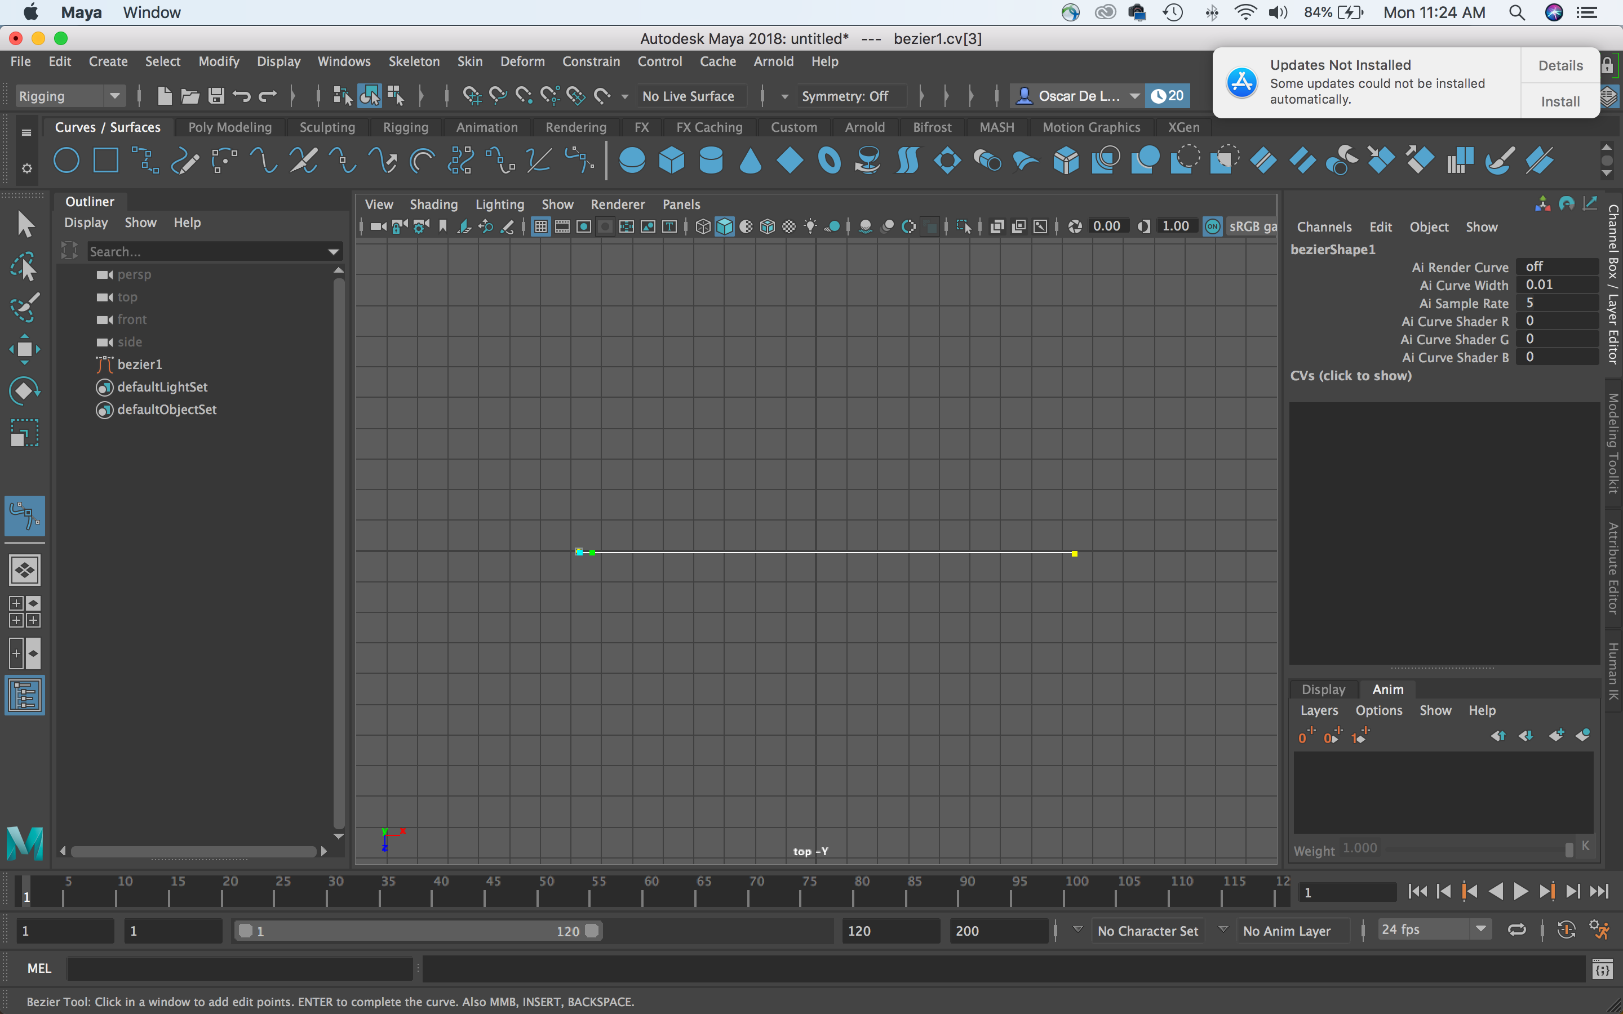Click the Play forwards button
Viewport: 1623px width, 1014px height.
1520,891
